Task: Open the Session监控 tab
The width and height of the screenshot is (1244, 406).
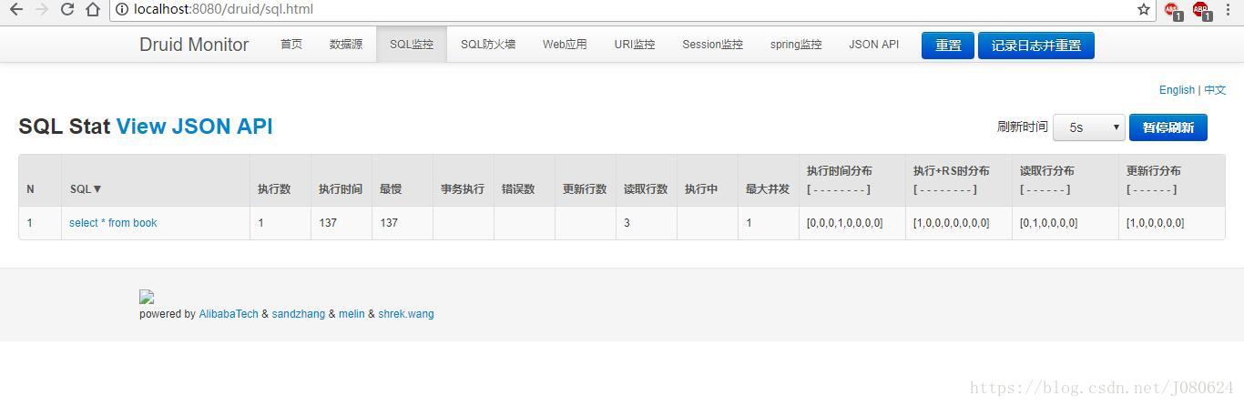Action: [713, 45]
